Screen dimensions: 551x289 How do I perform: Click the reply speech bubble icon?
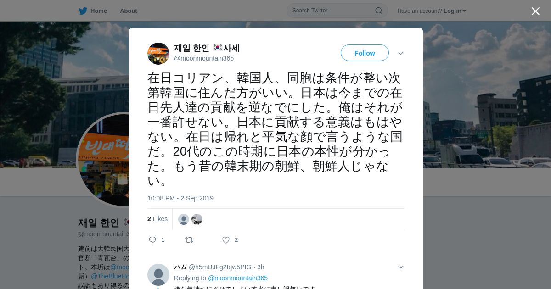click(x=153, y=240)
